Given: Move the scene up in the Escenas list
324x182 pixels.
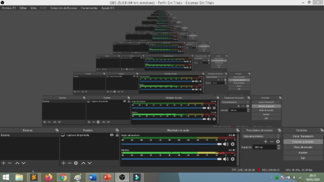Looking at the screenshot, I should pyautogui.click(x=17, y=163).
